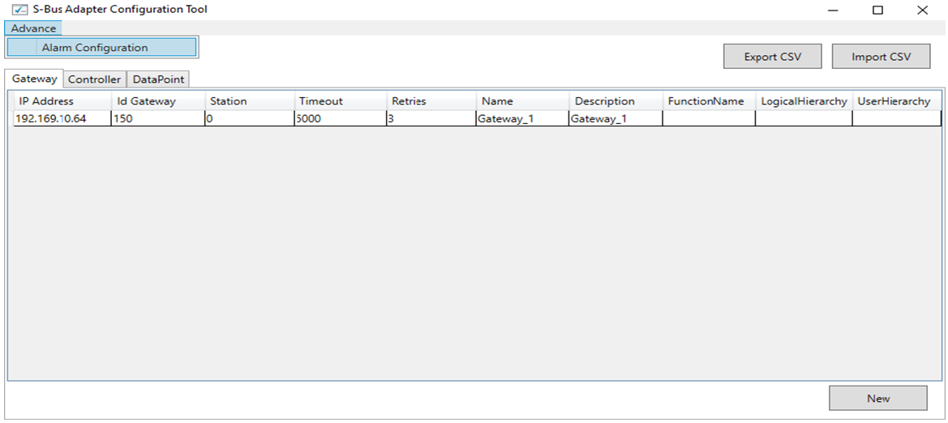The image size is (948, 423).
Task: Select the Id Gateway cell with 150
Action: tap(157, 118)
